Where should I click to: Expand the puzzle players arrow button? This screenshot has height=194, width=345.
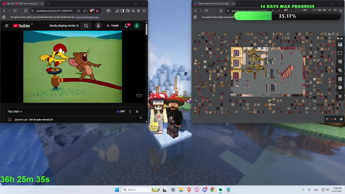click(341, 119)
